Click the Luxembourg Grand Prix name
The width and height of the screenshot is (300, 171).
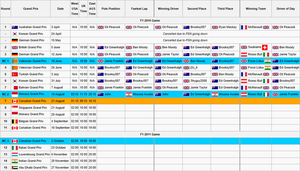(x=34, y=154)
